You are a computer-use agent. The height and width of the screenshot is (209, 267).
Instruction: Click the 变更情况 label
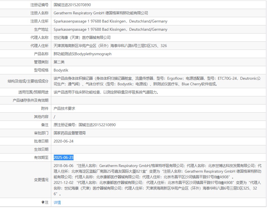(41, 180)
